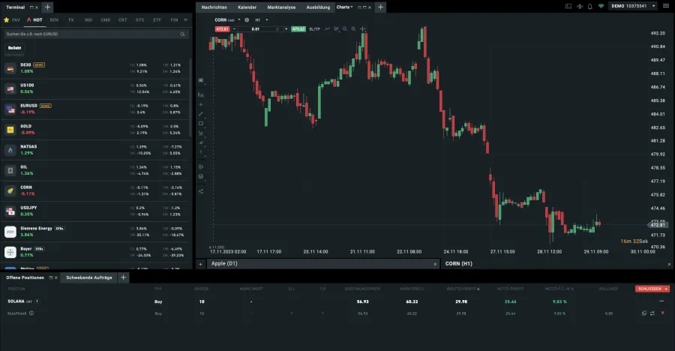Open the DE30 instrument row
Screen dimensions: 675x351
(x=95, y=68)
